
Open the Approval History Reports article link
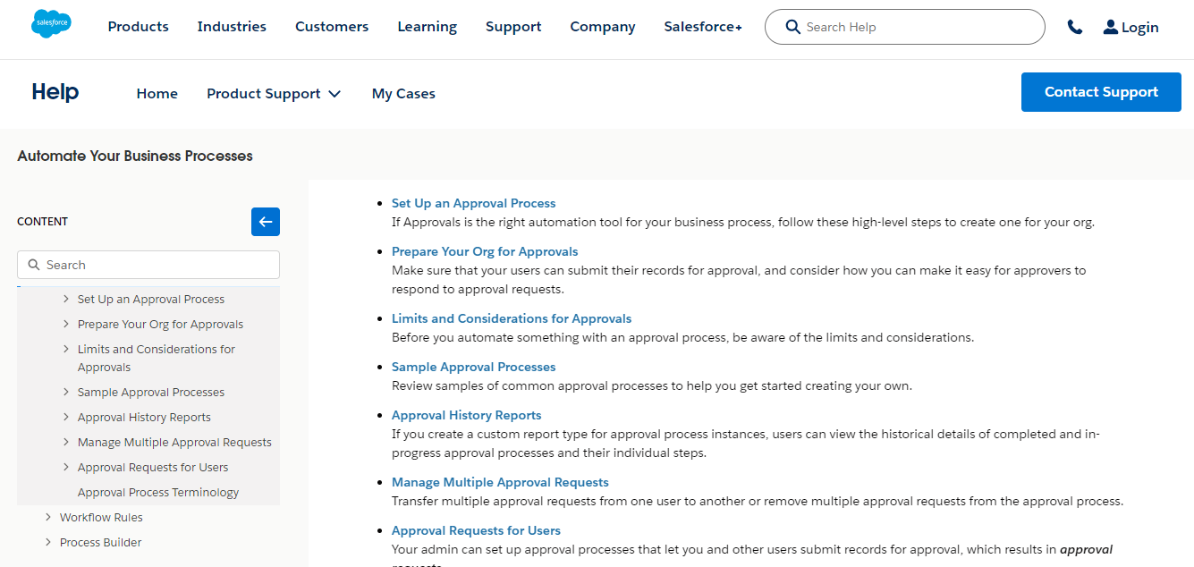coord(466,415)
